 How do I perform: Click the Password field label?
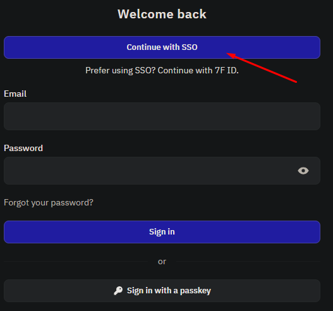tap(23, 148)
